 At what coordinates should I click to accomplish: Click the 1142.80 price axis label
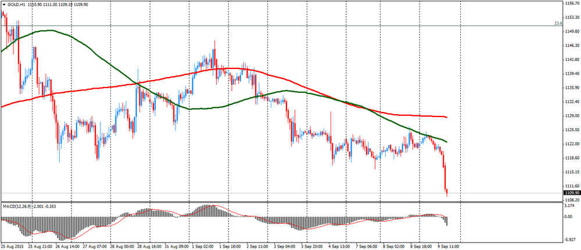point(572,60)
